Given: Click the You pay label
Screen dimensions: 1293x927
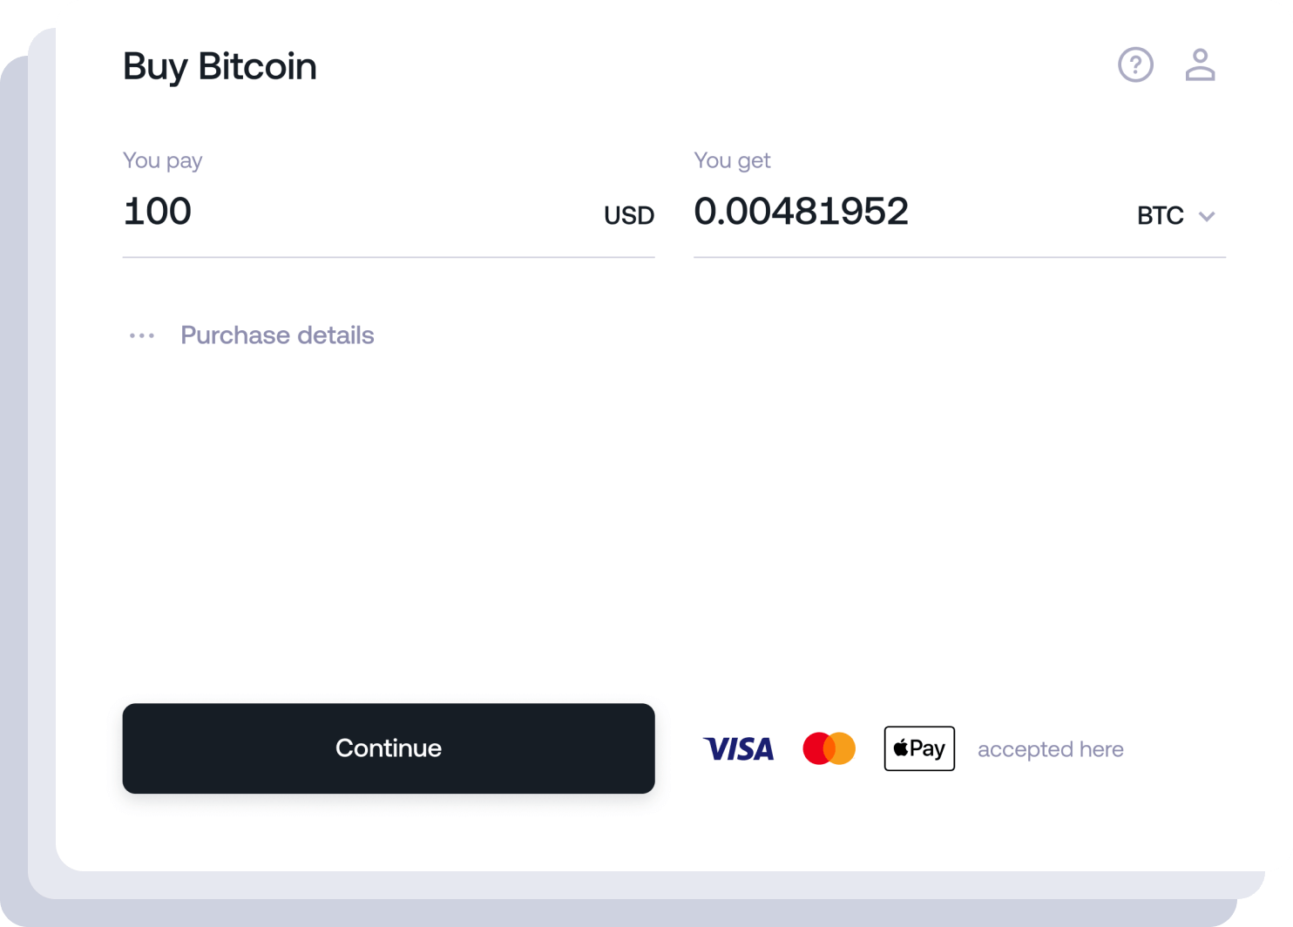Looking at the screenshot, I should coord(163,160).
